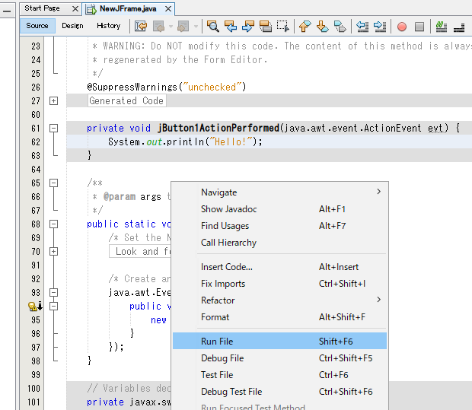
Task: Click the Comment lines icon
Action: coord(442,27)
